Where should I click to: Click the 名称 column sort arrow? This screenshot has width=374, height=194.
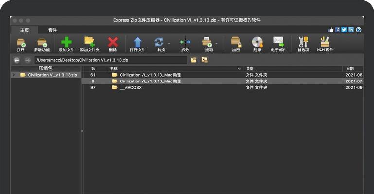(239, 69)
